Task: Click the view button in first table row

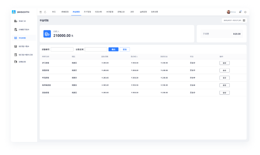Action: [x=225, y=63]
